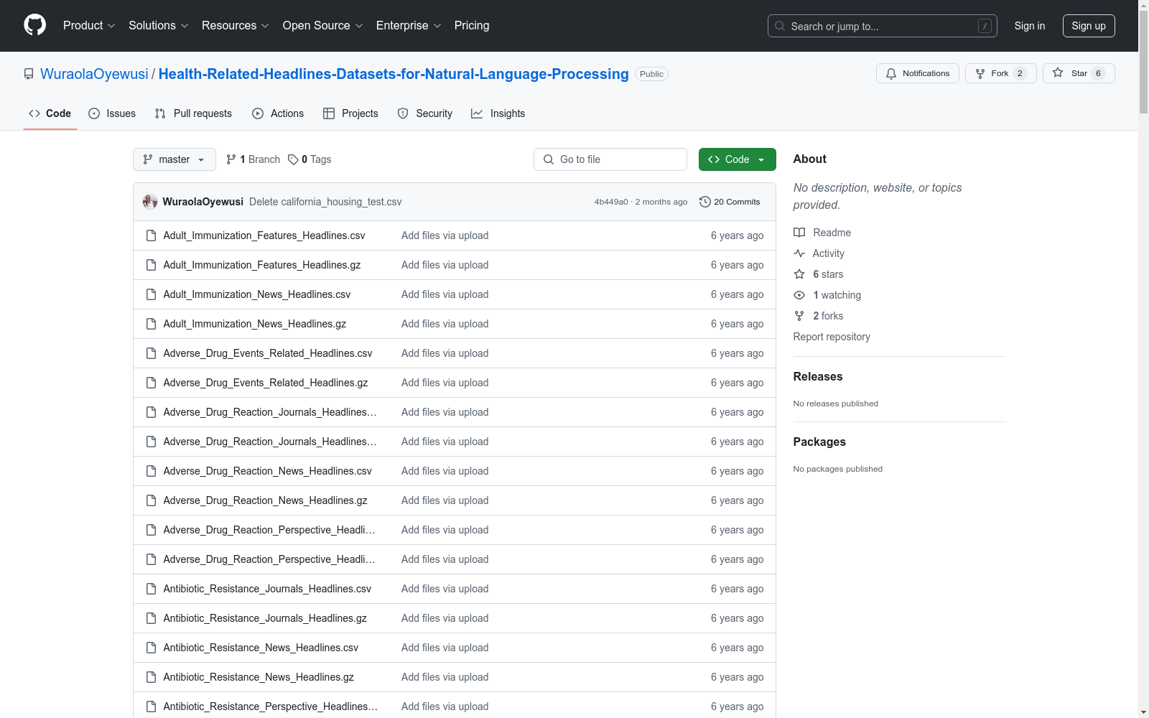
Task: Click the star count badge 6
Action: tap(1098, 73)
